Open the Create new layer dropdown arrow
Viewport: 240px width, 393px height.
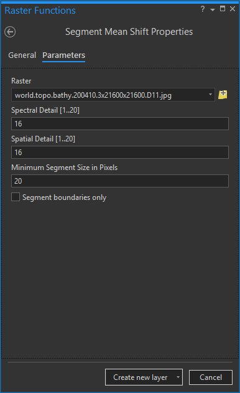tap(178, 377)
